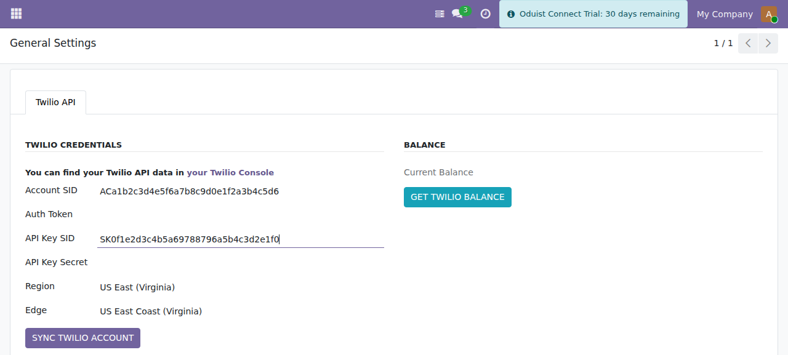Click the 1 / 1 pager counter
The image size is (788, 355).
[x=723, y=43]
